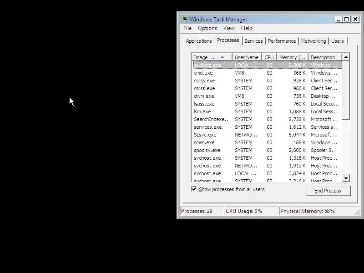Select the SearchIndexe... process row
Screen dimensions: 364x273
click(x=268, y=119)
